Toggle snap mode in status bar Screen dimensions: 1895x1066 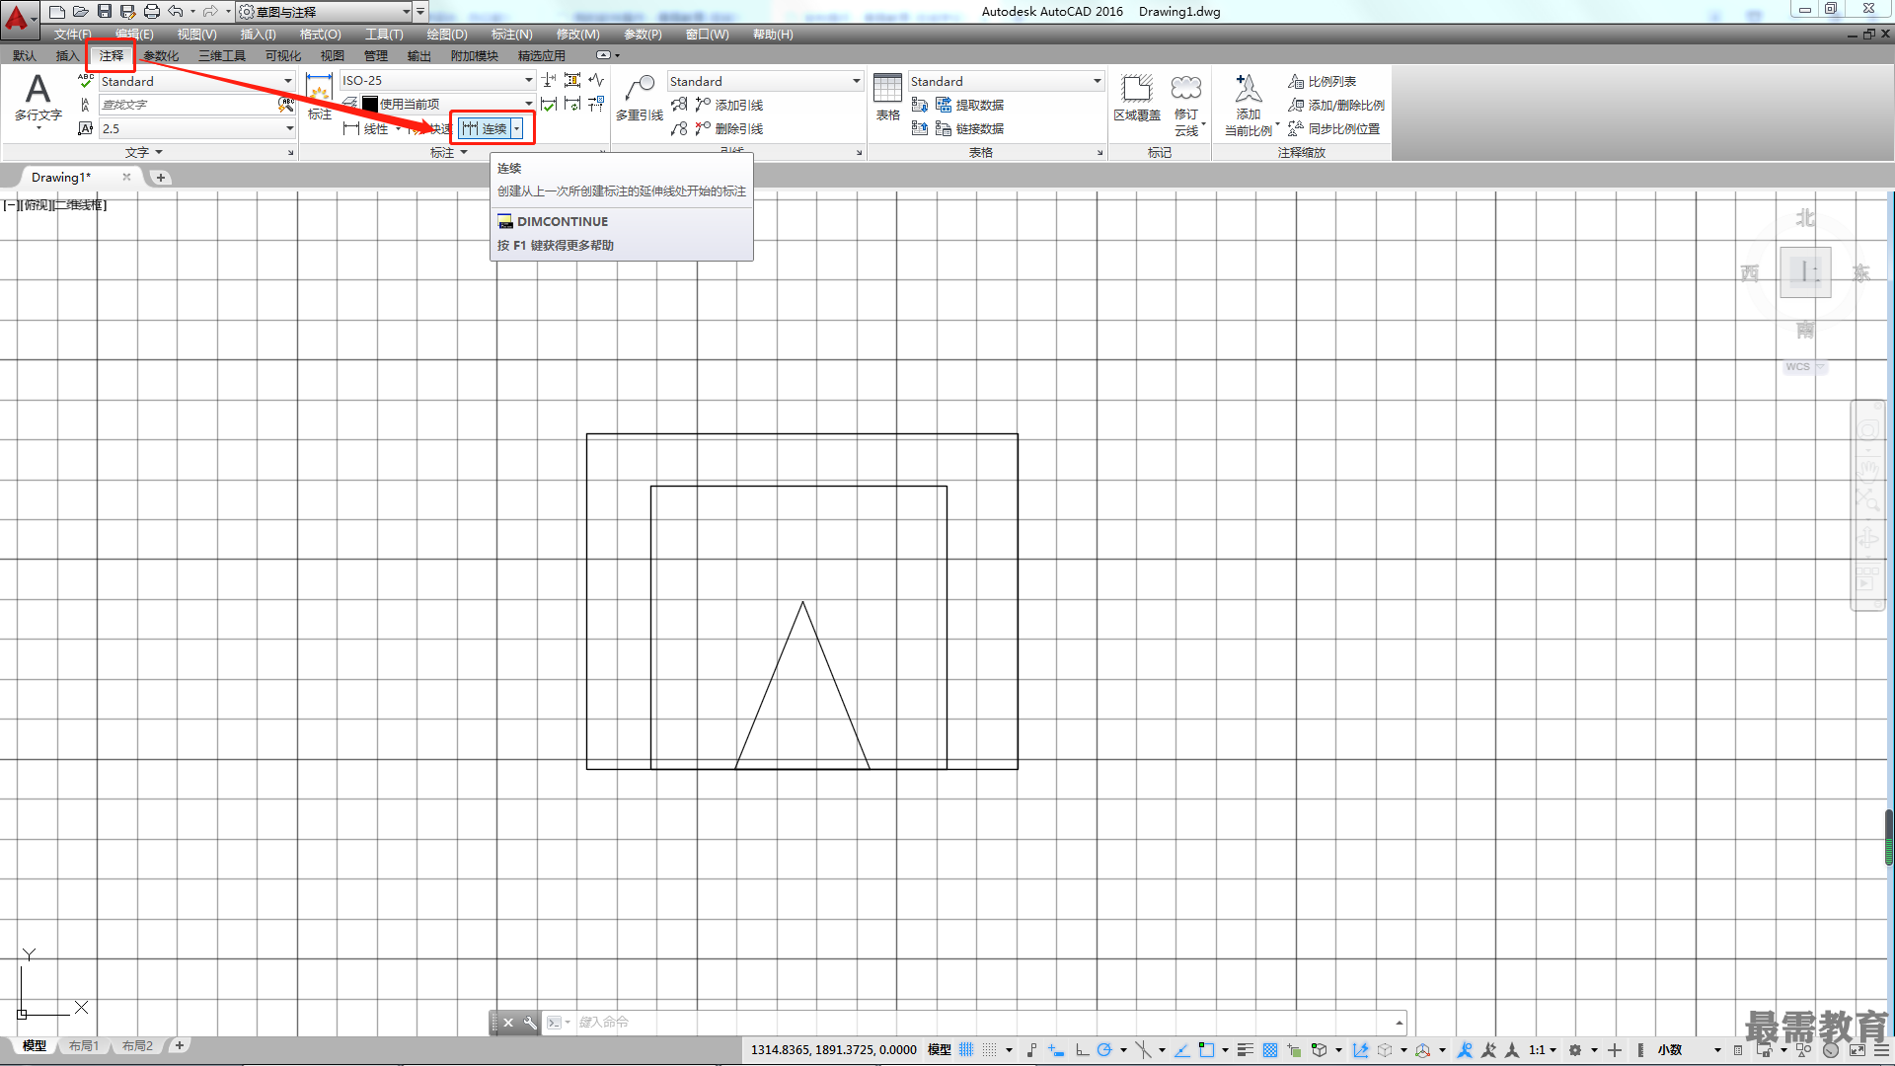point(990,1050)
